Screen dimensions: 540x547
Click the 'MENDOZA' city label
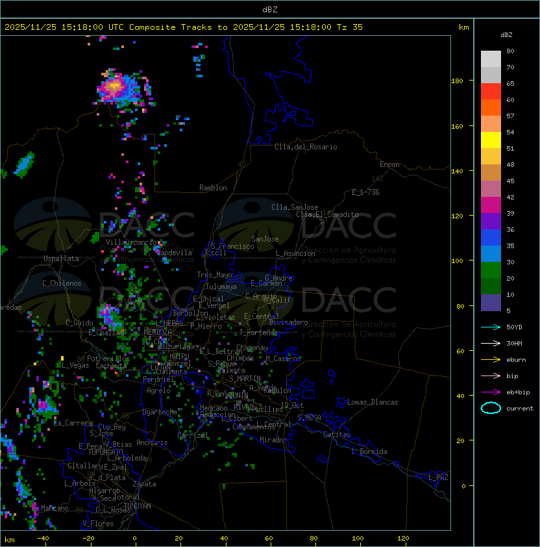158,332
